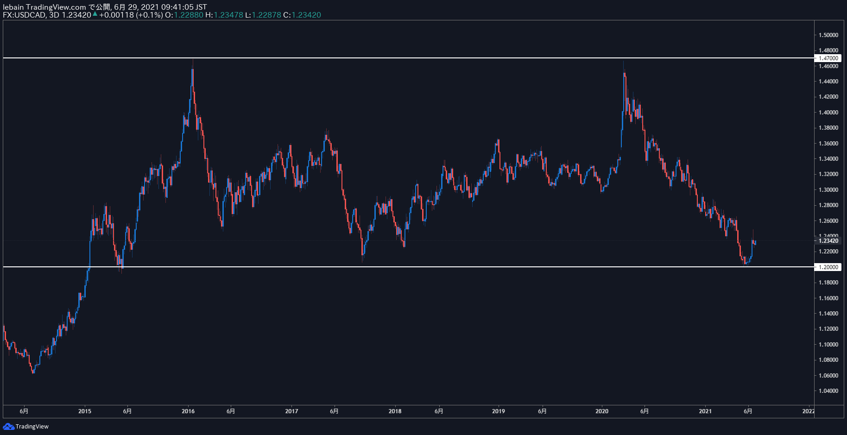The image size is (847, 435).
Task: Click the FX:USDCAD symbol label
Action: point(24,15)
